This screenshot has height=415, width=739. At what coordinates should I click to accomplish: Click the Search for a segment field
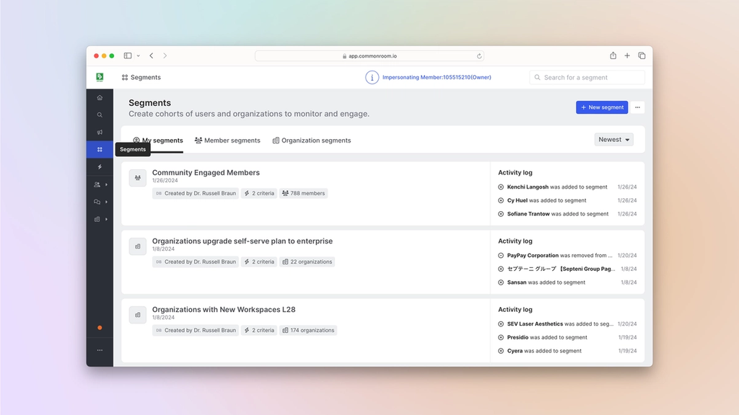click(x=587, y=77)
